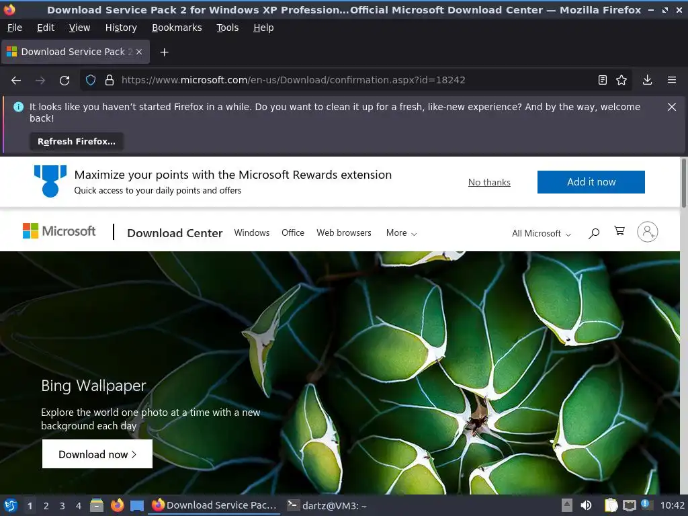Sign in via the account avatar icon

point(648,232)
